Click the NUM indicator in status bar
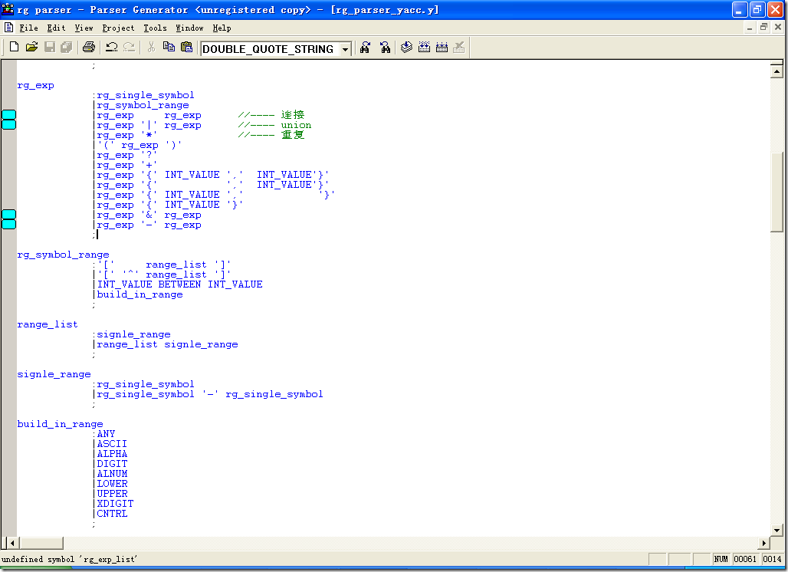Screen dimensions: 788x572 point(721,559)
